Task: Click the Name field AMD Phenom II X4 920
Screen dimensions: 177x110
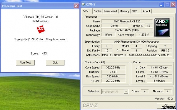Action: pos(127,21)
